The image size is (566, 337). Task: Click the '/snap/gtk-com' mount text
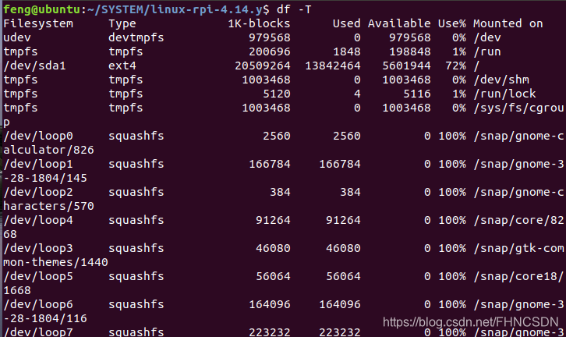click(x=518, y=249)
